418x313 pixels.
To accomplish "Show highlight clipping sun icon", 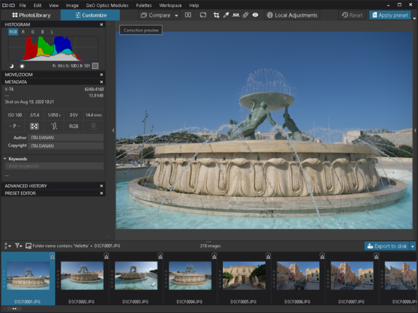I will tap(22, 66).
